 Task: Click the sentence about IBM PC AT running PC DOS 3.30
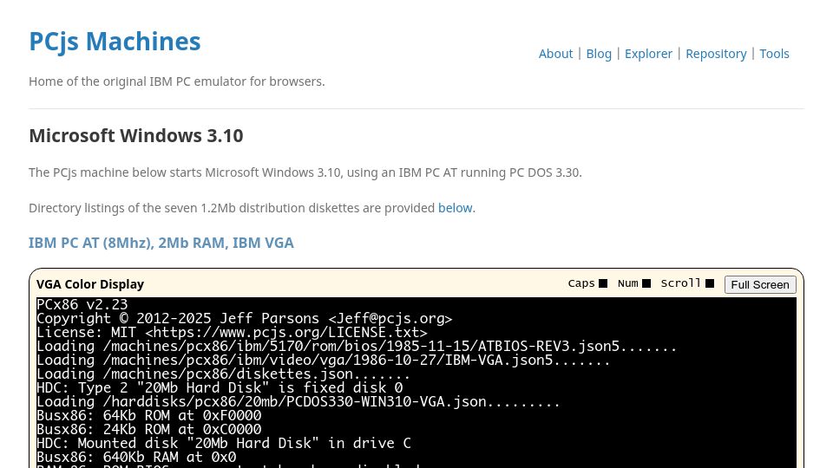305,173
